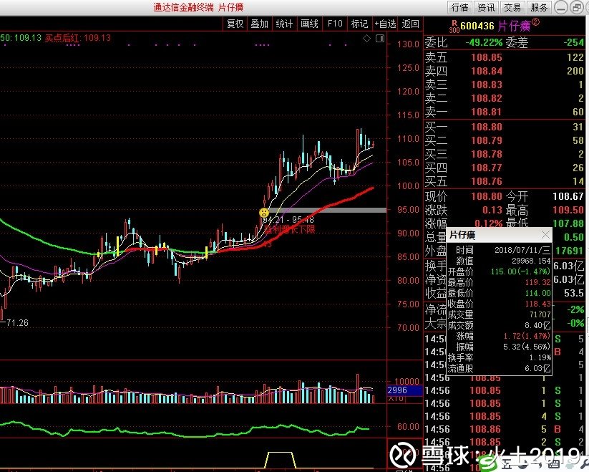Image resolution: width=589 pixels, height=472 pixels.
Task: Select the 画线 drawing tool
Action: tap(309, 24)
